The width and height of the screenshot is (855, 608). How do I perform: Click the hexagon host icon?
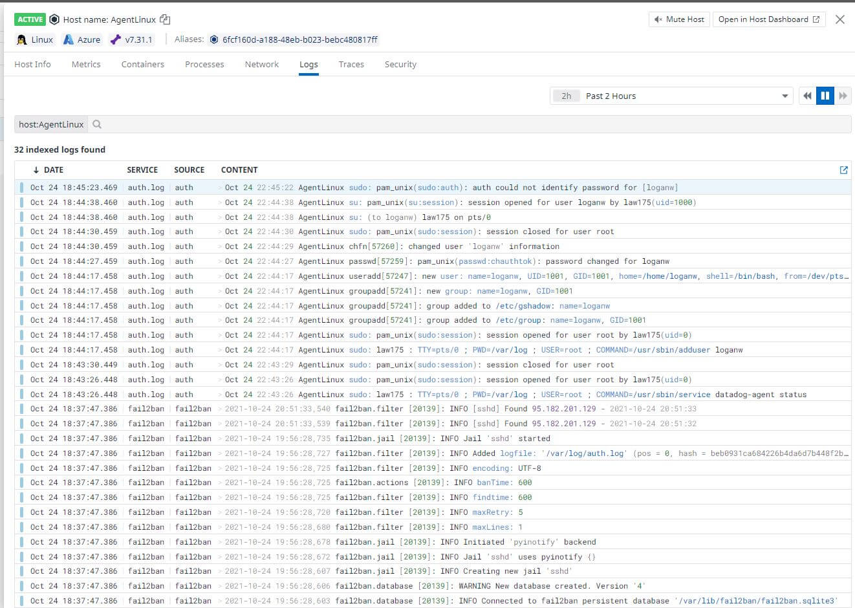(x=54, y=19)
